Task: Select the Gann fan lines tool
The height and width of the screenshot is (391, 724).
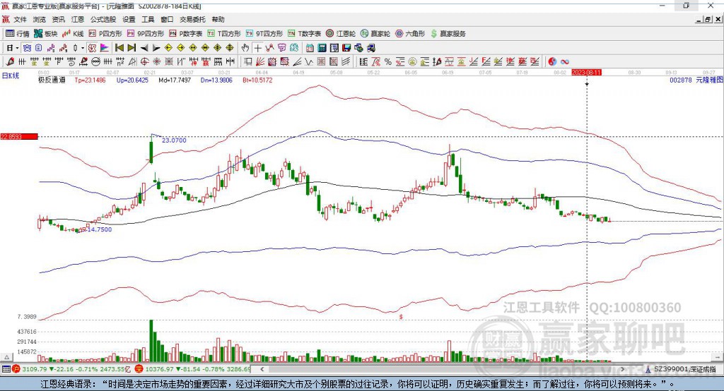Action: (x=260, y=62)
